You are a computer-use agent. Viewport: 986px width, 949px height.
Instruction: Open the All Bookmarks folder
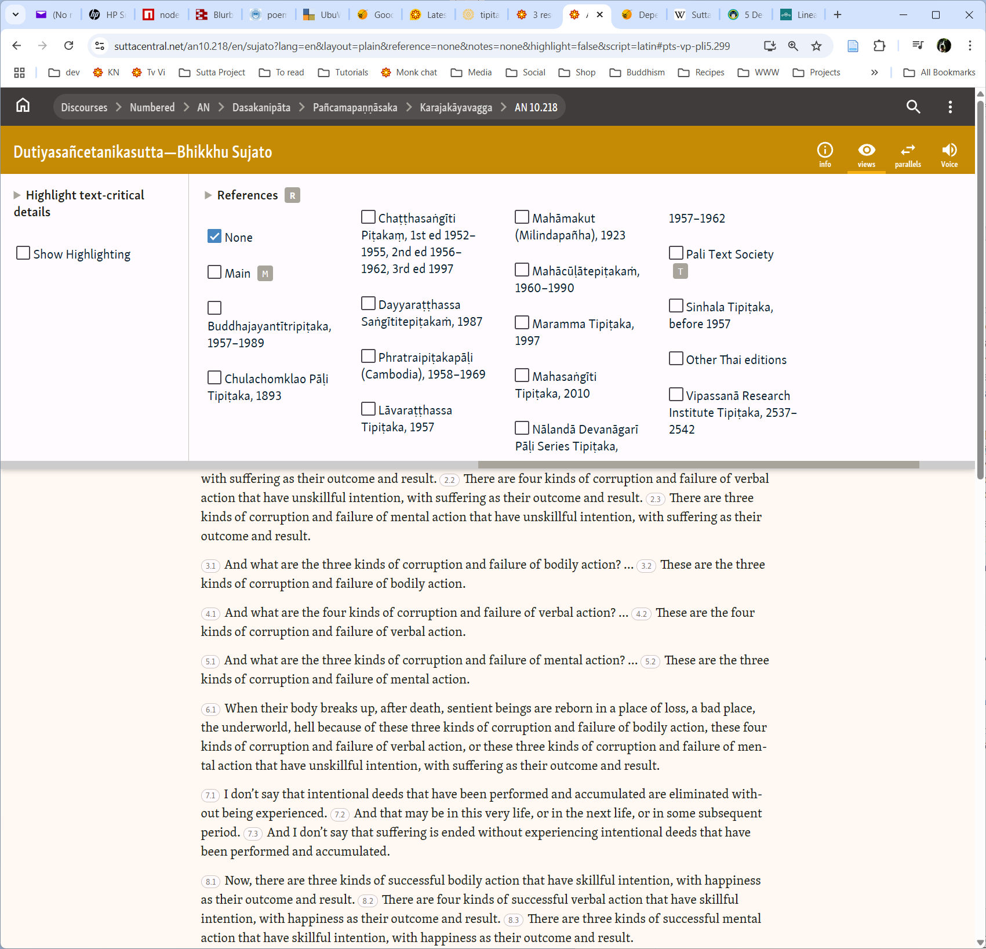(x=940, y=72)
